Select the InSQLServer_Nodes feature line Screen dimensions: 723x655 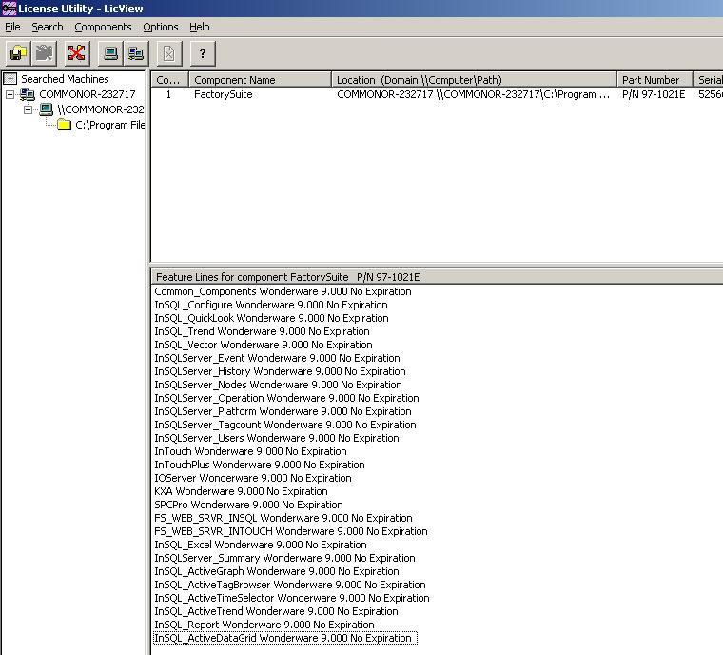pyautogui.click(x=278, y=386)
